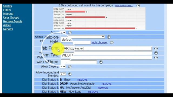
Task: Select the 'NA - No Answer AutoDial' text
Action: point(75,88)
